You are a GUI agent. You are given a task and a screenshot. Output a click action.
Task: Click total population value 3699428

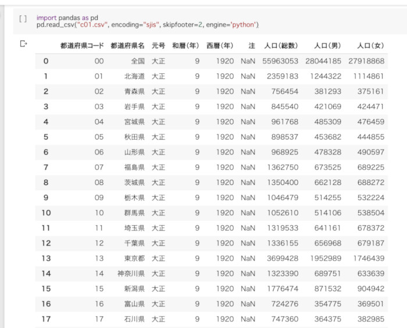(283, 259)
